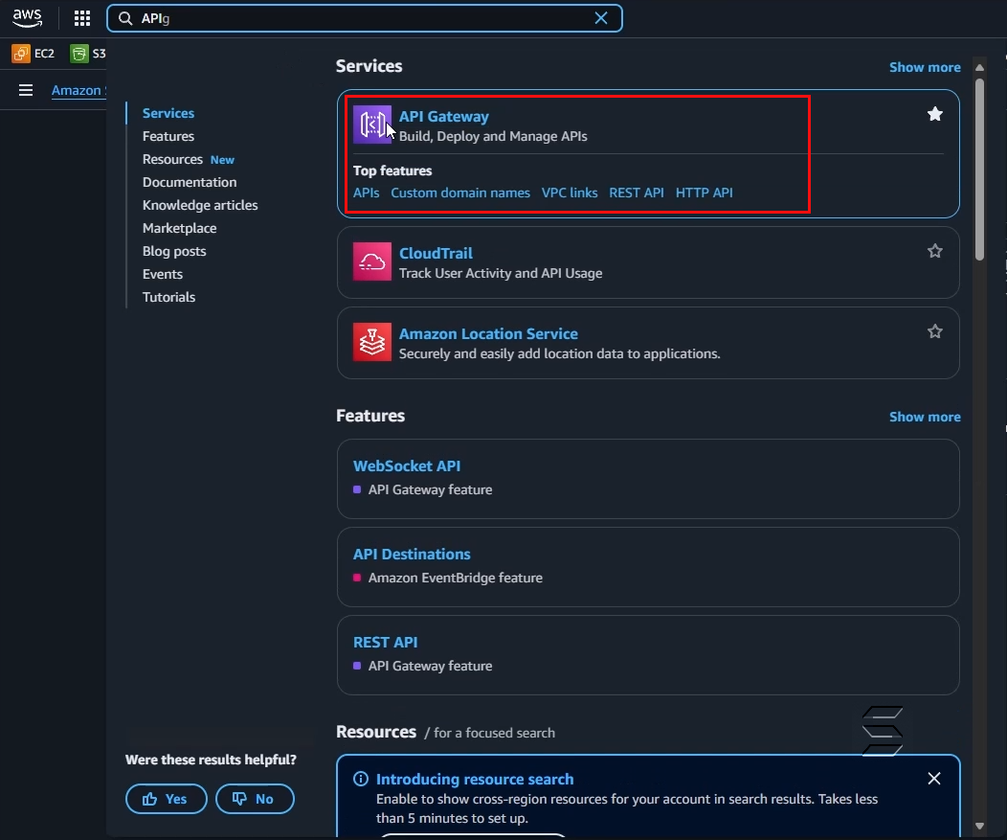1007x840 pixels.
Task: Open the HTTP API feature link
Action: [704, 193]
